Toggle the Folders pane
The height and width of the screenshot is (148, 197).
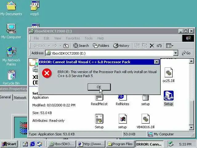pyautogui.click(x=101, y=46)
